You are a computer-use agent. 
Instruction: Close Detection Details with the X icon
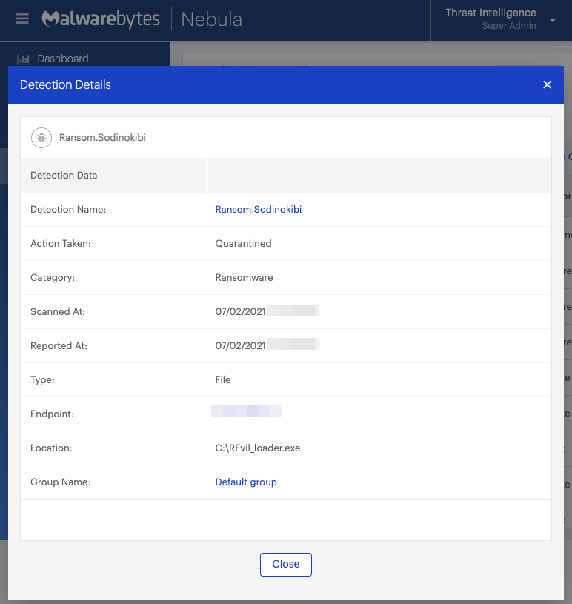coord(547,84)
